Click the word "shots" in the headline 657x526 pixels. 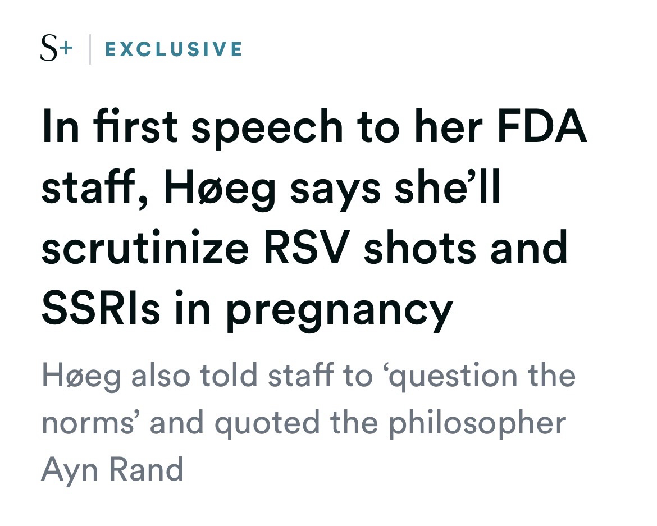coord(419,248)
